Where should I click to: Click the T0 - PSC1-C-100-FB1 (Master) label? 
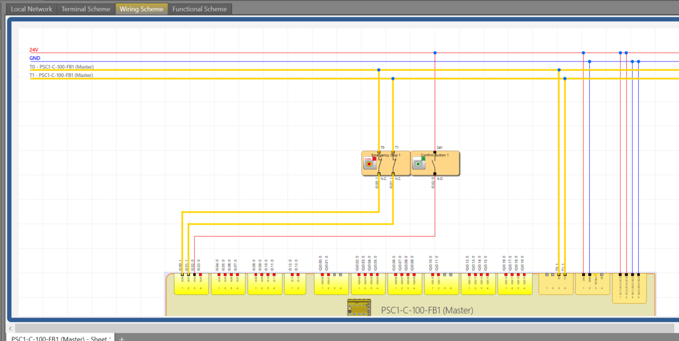click(x=61, y=67)
